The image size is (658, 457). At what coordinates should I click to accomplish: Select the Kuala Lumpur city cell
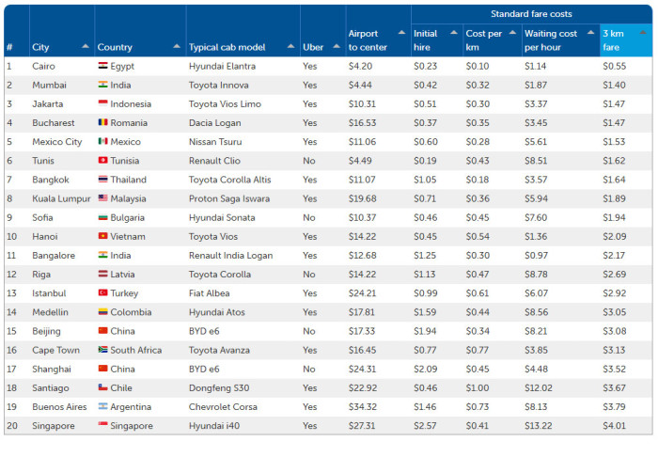point(61,198)
